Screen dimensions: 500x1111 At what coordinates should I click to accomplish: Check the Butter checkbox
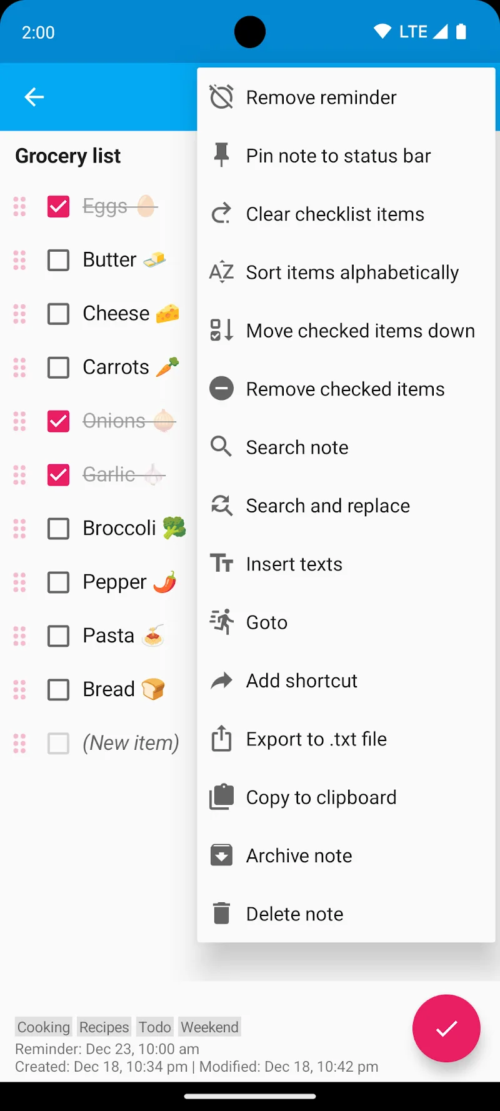point(58,260)
